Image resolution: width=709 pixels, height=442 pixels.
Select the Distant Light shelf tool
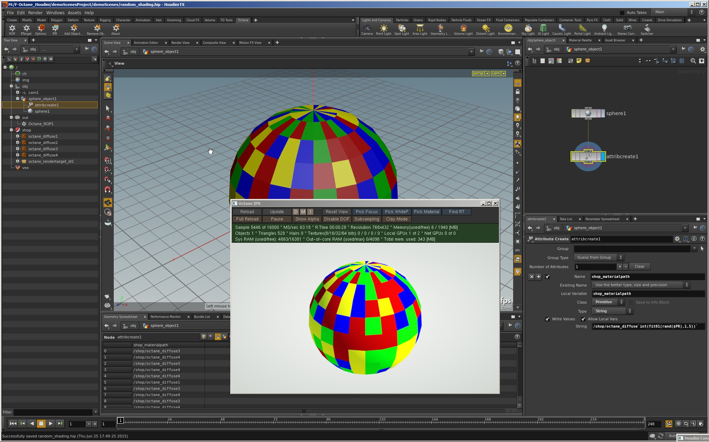pyautogui.click(x=485, y=29)
